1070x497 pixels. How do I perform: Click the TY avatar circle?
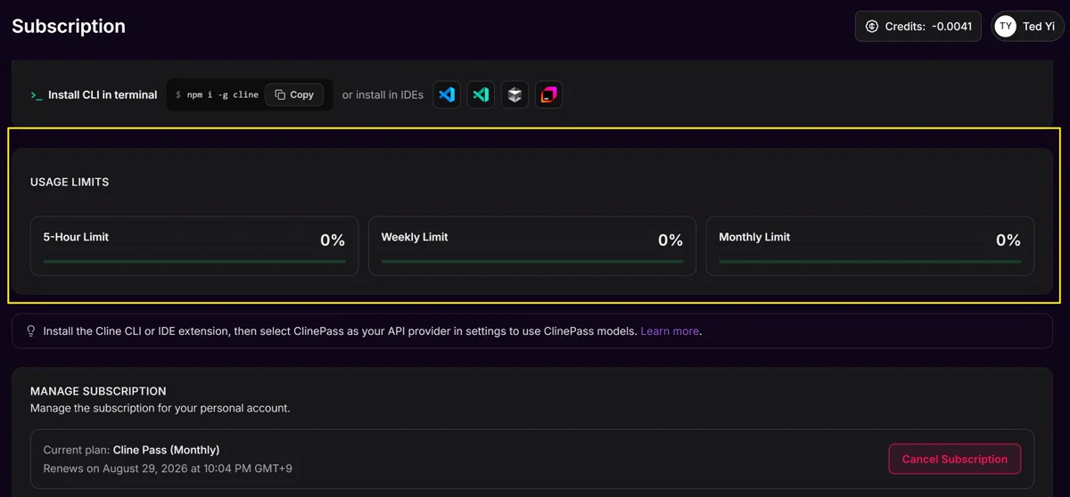[x=1006, y=27]
